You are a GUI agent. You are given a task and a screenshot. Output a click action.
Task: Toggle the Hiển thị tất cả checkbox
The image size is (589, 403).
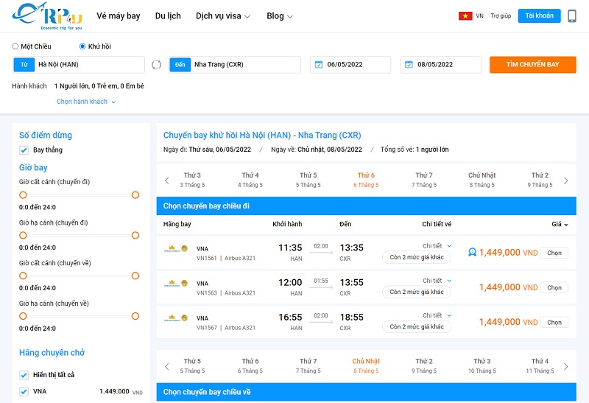point(24,375)
